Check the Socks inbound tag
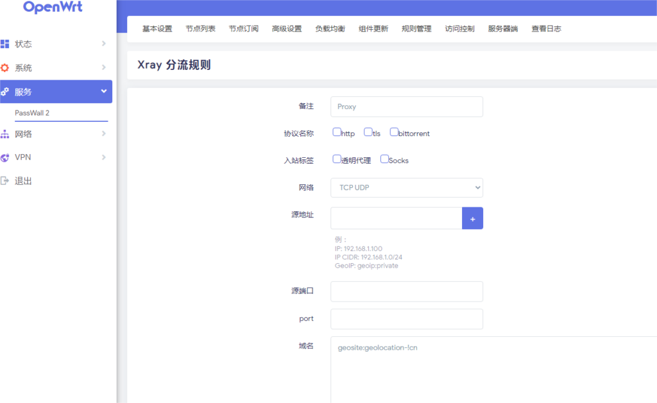Screen dimensions: 657x403 click(384, 159)
